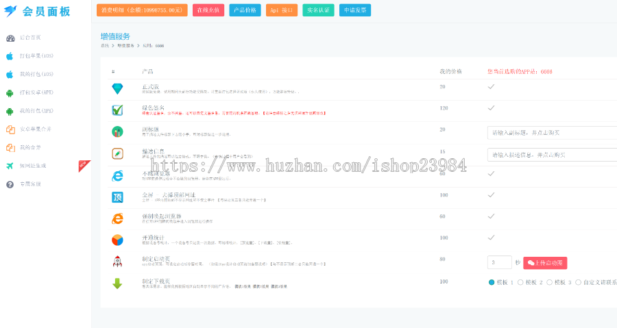Click the orange 消费明细 balance button
The width and height of the screenshot is (617, 328).
(142, 10)
